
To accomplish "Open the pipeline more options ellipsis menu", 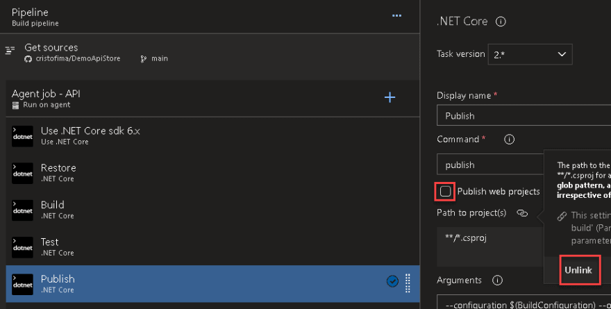I will [396, 15].
